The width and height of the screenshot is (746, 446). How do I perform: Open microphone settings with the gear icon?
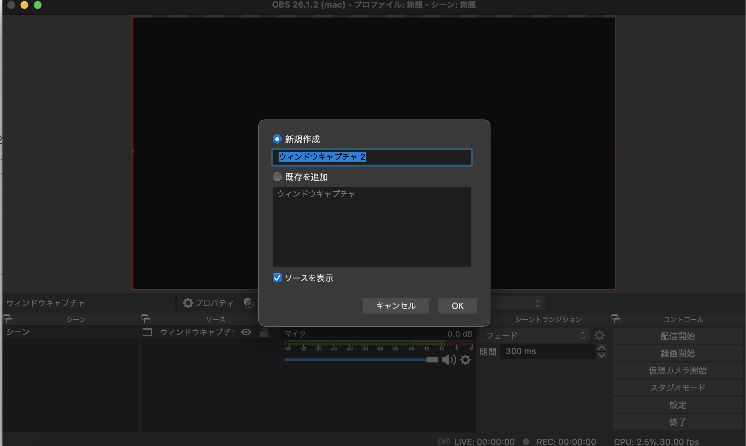pyautogui.click(x=465, y=360)
